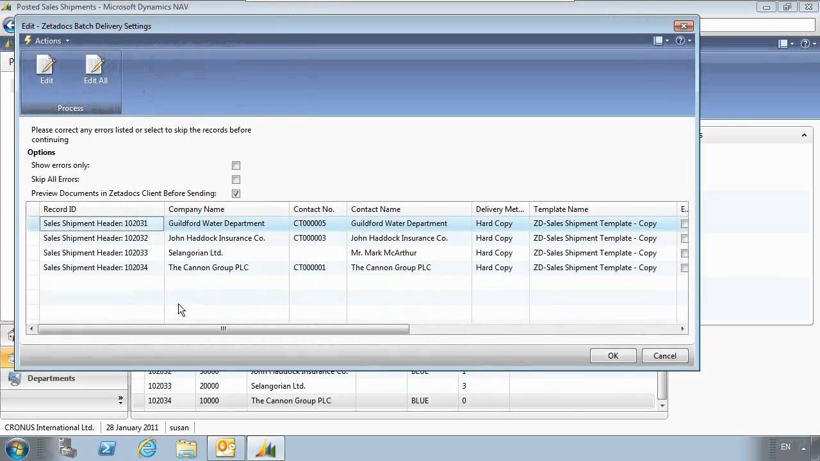
Task: Toggle checkbox in row 102032
Action: pos(684,238)
